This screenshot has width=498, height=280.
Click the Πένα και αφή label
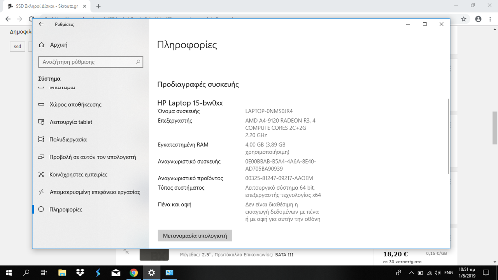pyautogui.click(x=174, y=204)
